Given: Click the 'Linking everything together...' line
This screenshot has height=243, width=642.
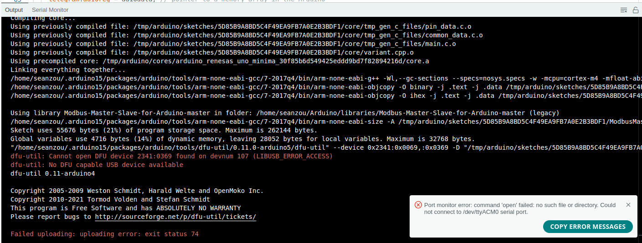Looking at the screenshot, I should click(x=67, y=70).
